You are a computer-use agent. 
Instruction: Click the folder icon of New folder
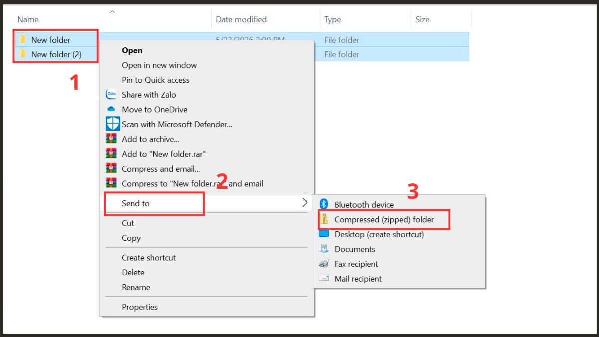[x=23, y=39]
